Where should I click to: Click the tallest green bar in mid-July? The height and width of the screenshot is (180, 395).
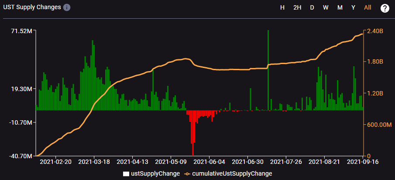[x=268, y=70]
